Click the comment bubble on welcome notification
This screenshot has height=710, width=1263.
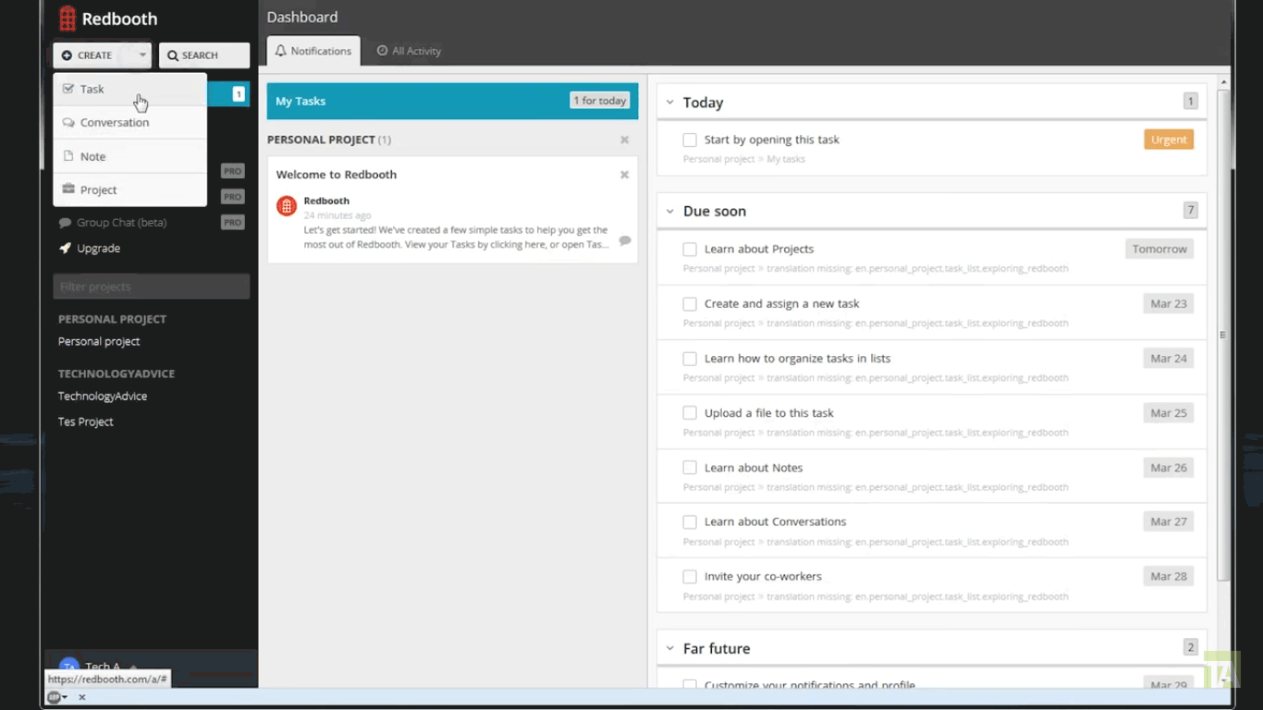click(x=625, y=240)
